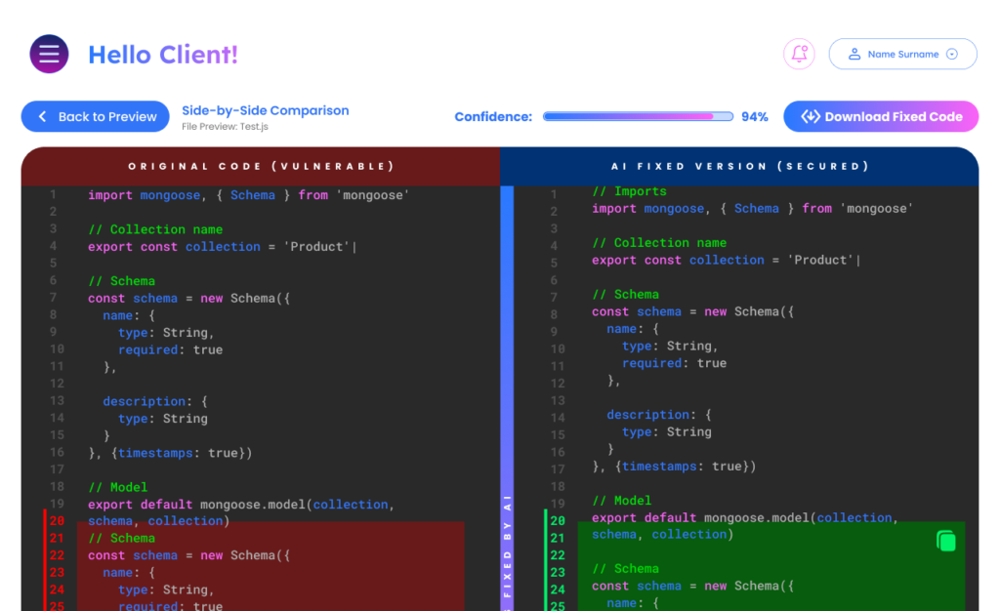Image resolution: width=1000 pixels, height=611 pixels.
Task: Click the green-highlighted line 20 number in fixed code
Action: tap(558, 520)
